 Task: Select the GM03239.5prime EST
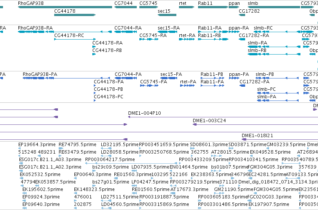[268, 148]
